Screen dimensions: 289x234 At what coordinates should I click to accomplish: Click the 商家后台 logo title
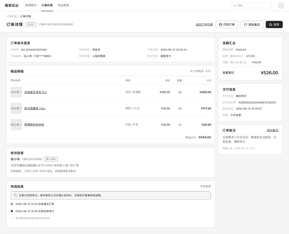pyautogui.click(x=12, y=5)
